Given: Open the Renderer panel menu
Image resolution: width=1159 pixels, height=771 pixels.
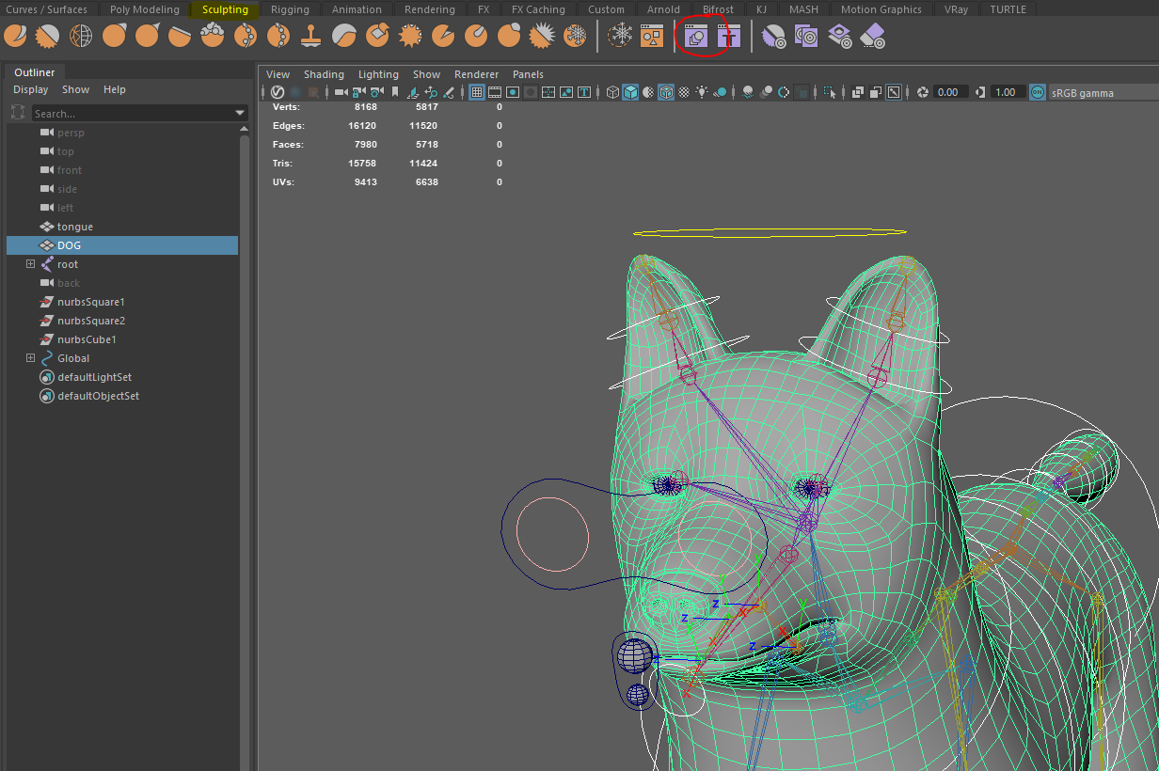Looking at the screenshot, I should (x=476, y=74).
